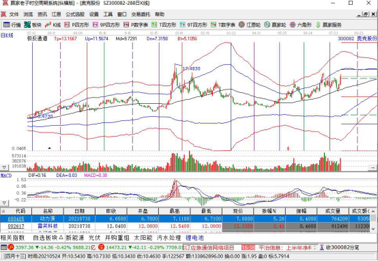The image size is (378, 261).
Task: Open the 六角形 hexagon tool
Action: [x=301, y=25]
